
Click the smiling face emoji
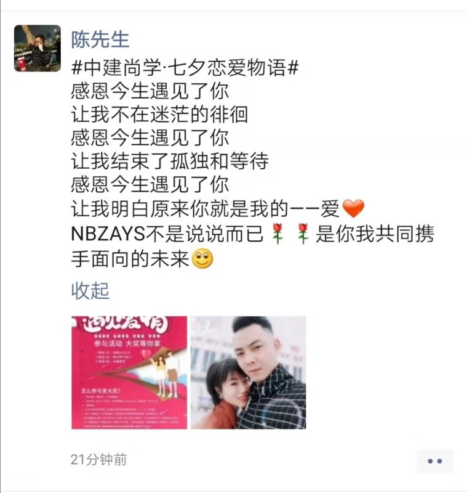(x=202, y=259)
